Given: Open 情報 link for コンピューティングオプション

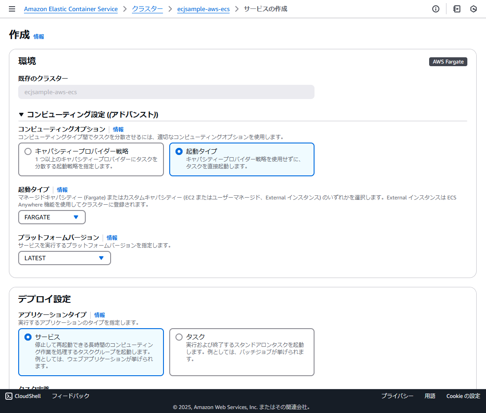Looking at the screenshot, I should (118, 129).
